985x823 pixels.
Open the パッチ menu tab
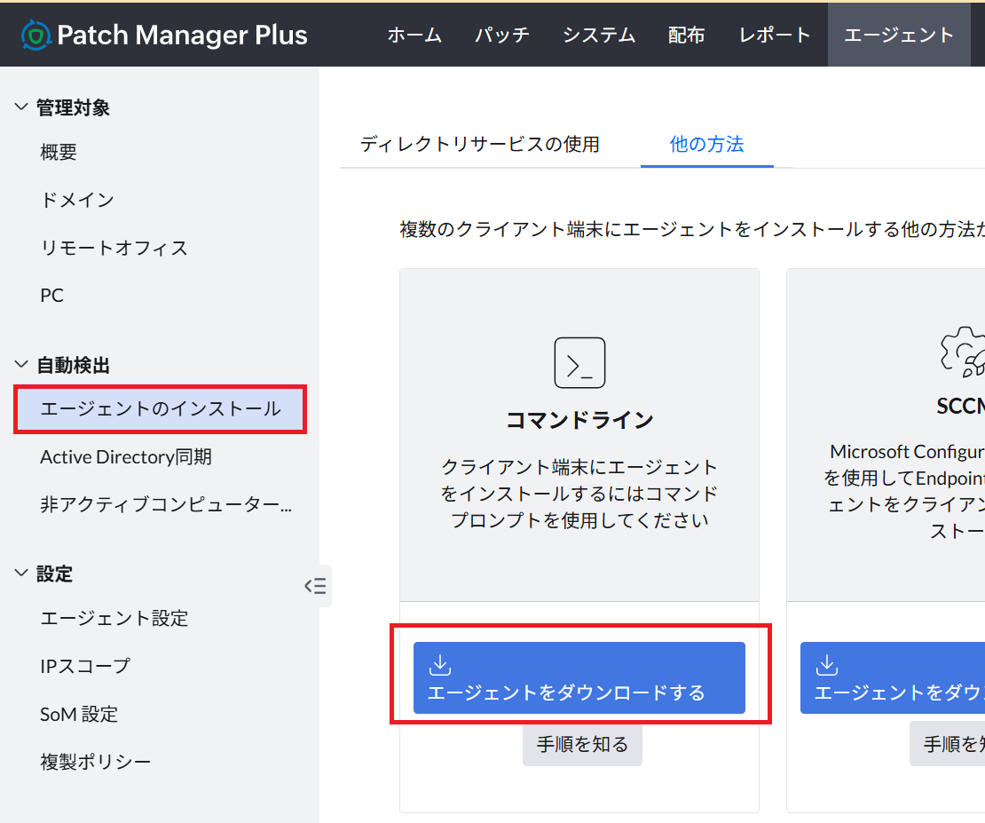(502, 35)
